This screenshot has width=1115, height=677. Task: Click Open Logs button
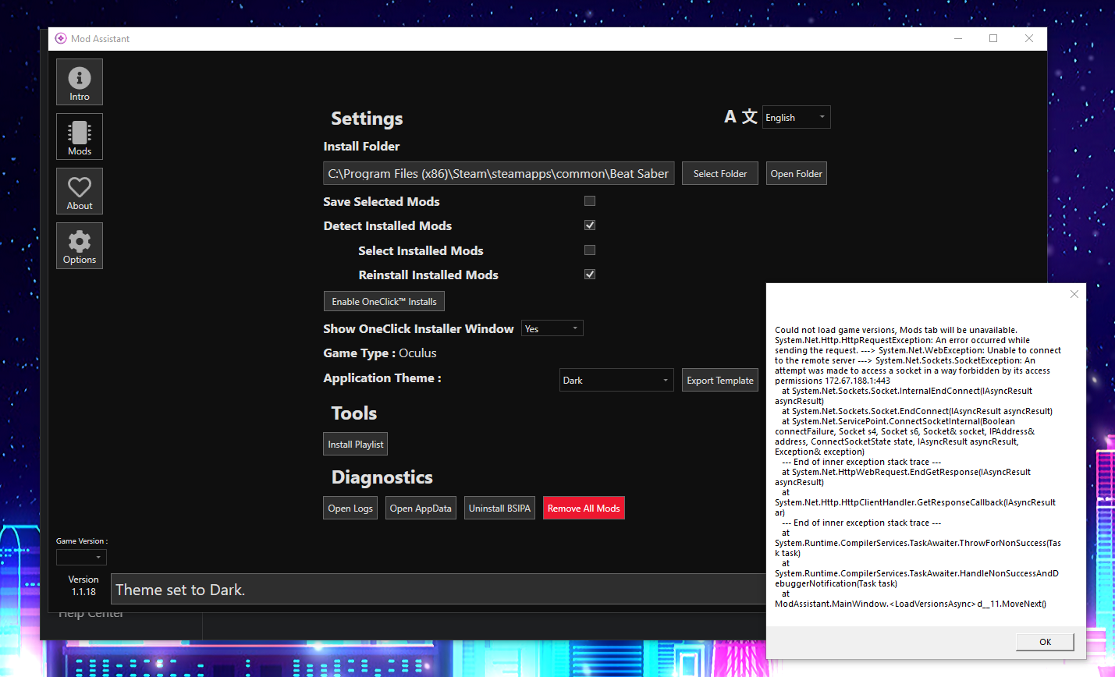[x=350, y=509]
